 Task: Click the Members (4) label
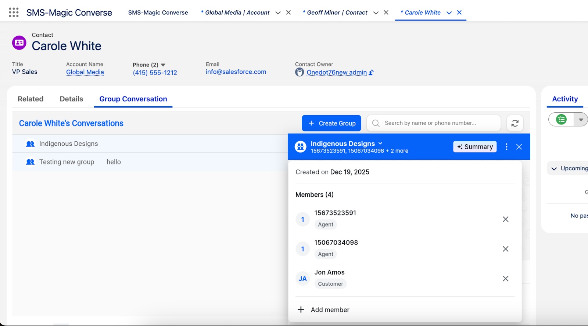click(x=315, y=195)
